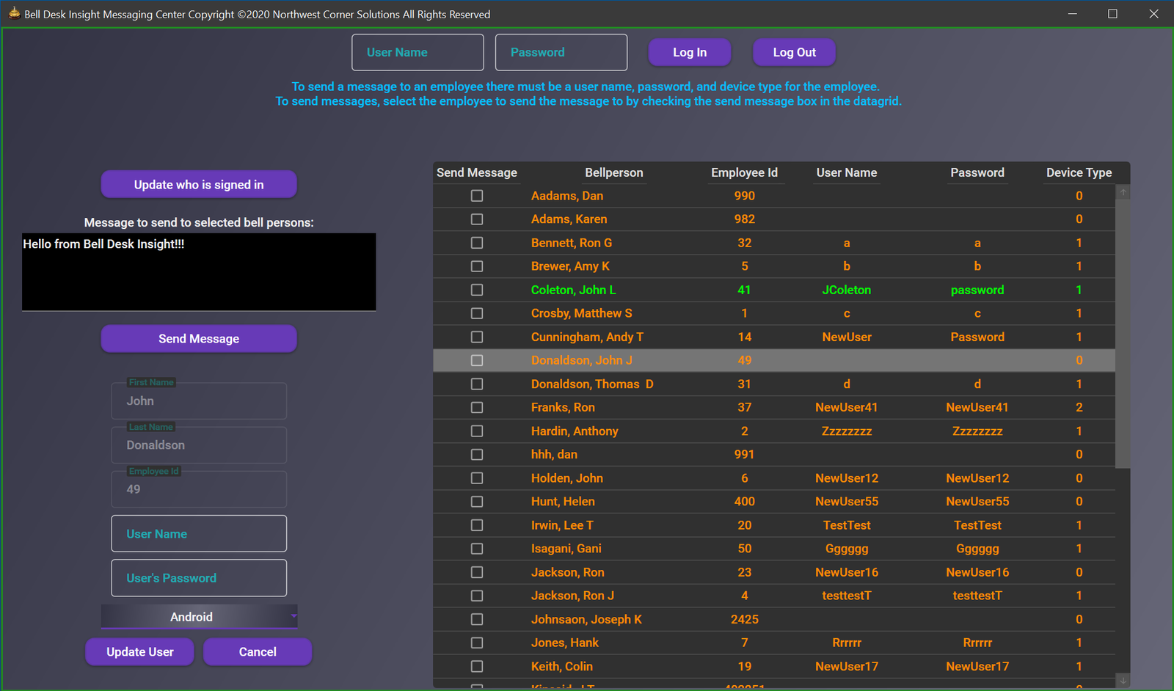Sort by the Bellperson column header
This screenshot has height=691, width=1174.
tap(613, 172)
